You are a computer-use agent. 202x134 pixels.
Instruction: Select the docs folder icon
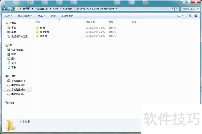pos(37,28)
